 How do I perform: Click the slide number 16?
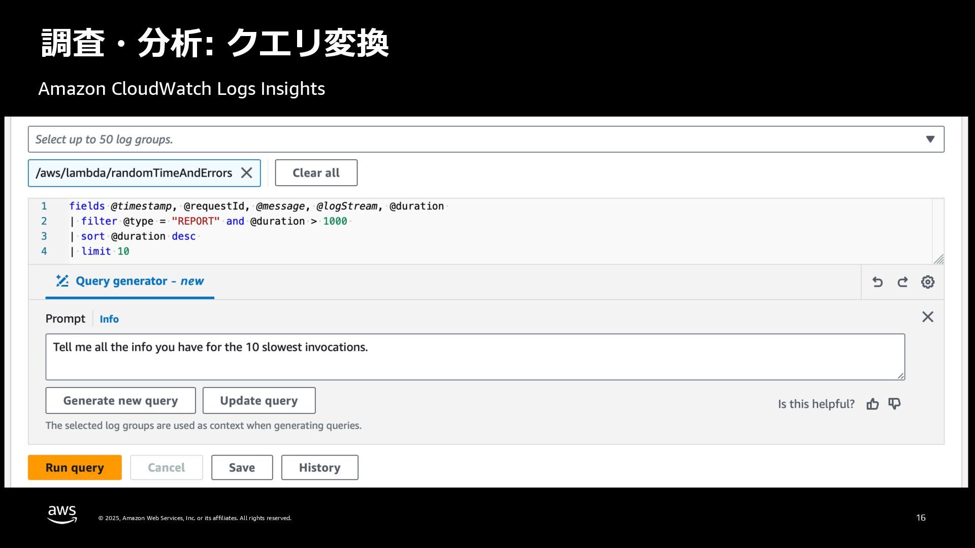921,518
